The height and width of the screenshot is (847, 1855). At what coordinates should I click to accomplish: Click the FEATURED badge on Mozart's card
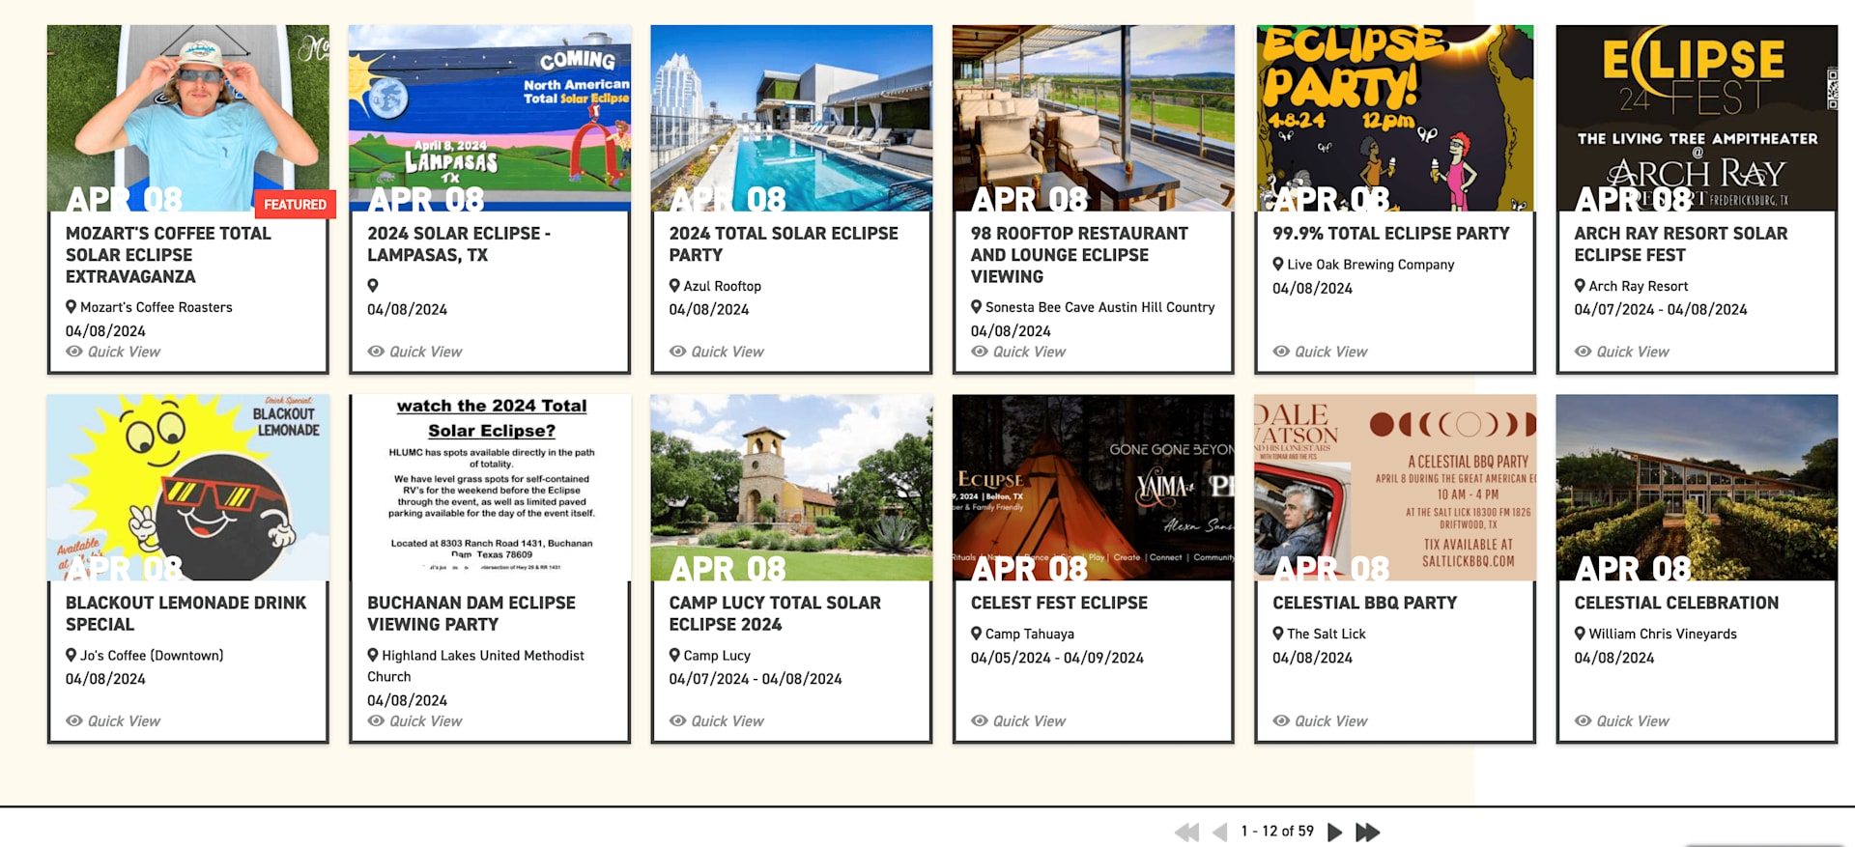295,205
